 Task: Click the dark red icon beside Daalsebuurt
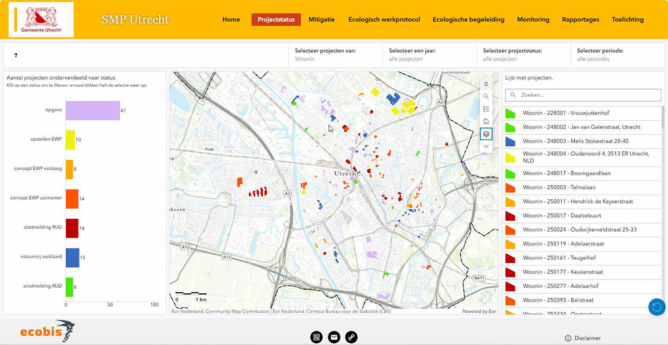(510, 215)
